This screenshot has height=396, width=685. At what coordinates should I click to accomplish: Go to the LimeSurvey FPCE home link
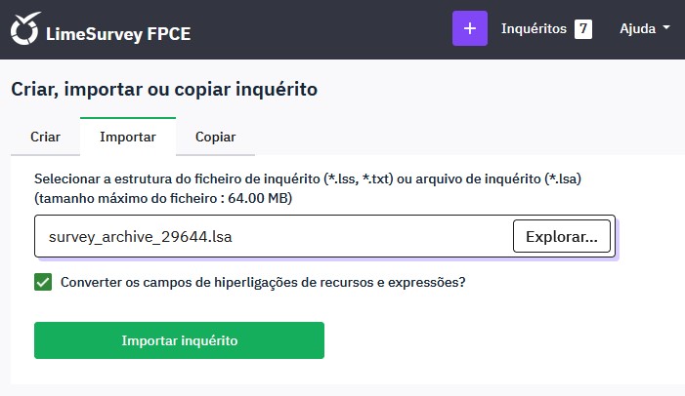point(118,33)
